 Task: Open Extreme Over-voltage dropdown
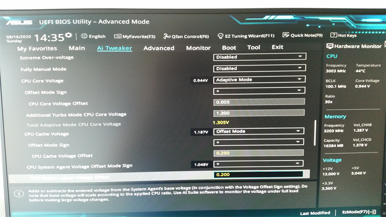coord(260,56)
